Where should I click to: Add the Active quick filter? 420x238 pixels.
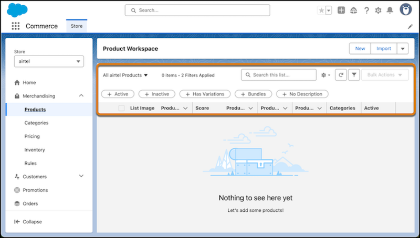point(118,94)
